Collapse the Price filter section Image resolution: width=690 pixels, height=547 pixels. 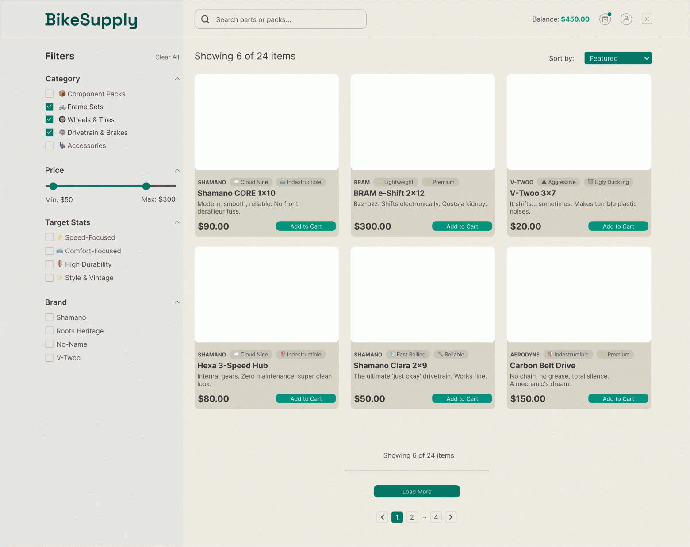point(177,170)
